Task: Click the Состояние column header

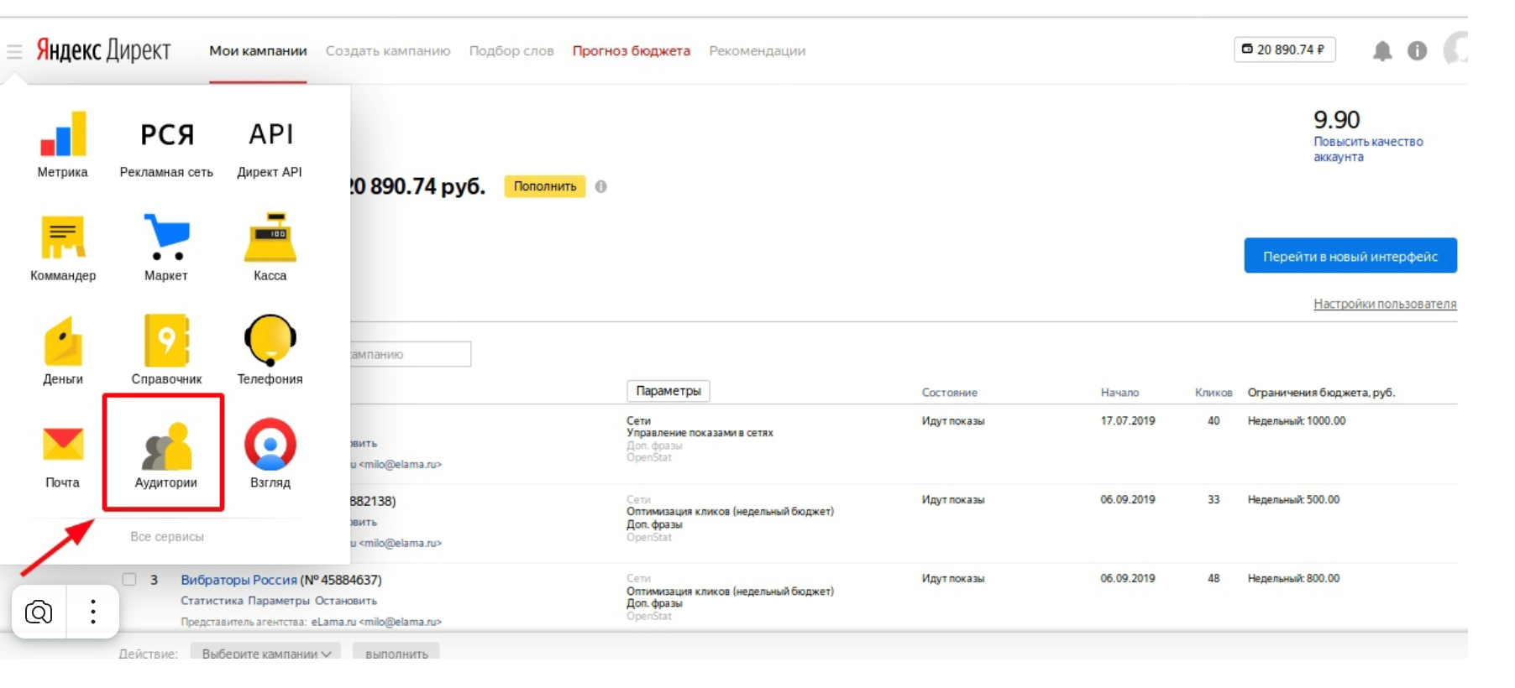Action: 949,393
